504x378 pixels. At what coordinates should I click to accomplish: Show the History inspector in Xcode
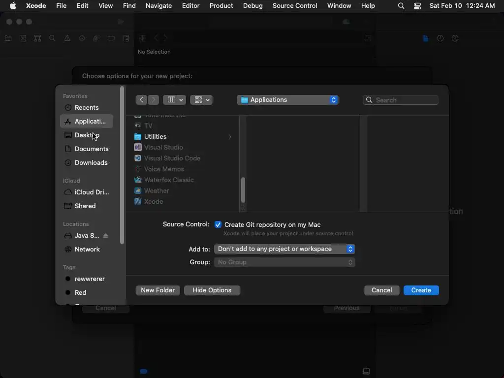(x=440, y=38)
